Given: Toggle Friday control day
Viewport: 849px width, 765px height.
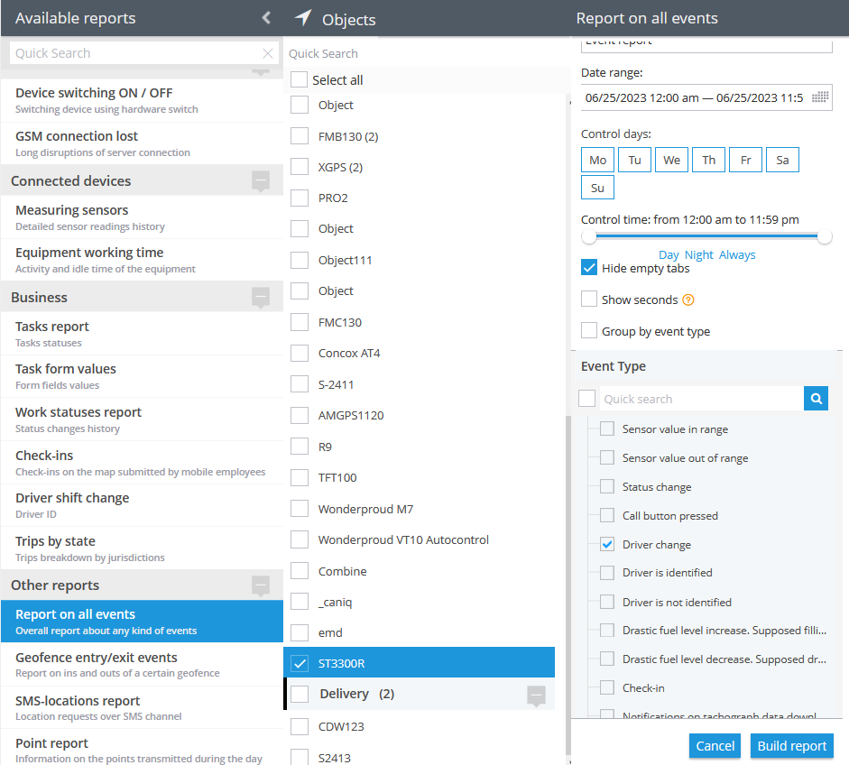Looking at the screenshot, I should coord(745,160).
